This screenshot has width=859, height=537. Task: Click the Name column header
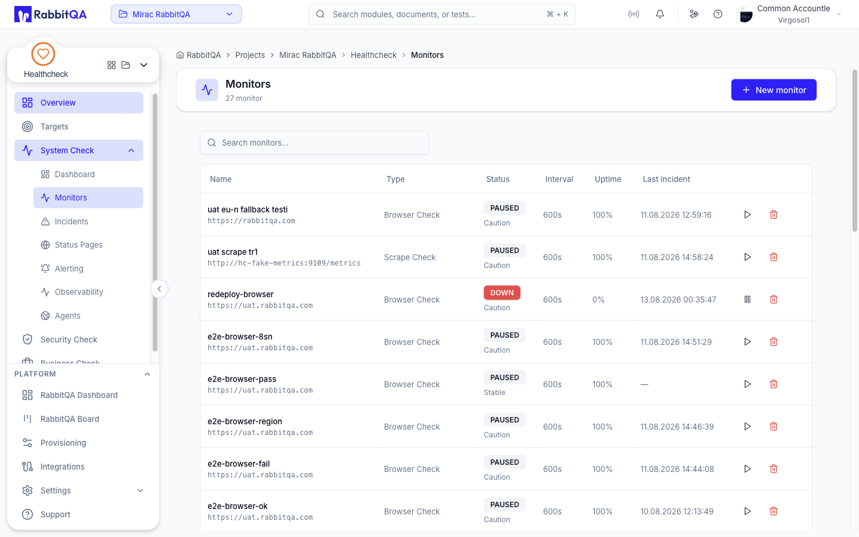point(221,179)
